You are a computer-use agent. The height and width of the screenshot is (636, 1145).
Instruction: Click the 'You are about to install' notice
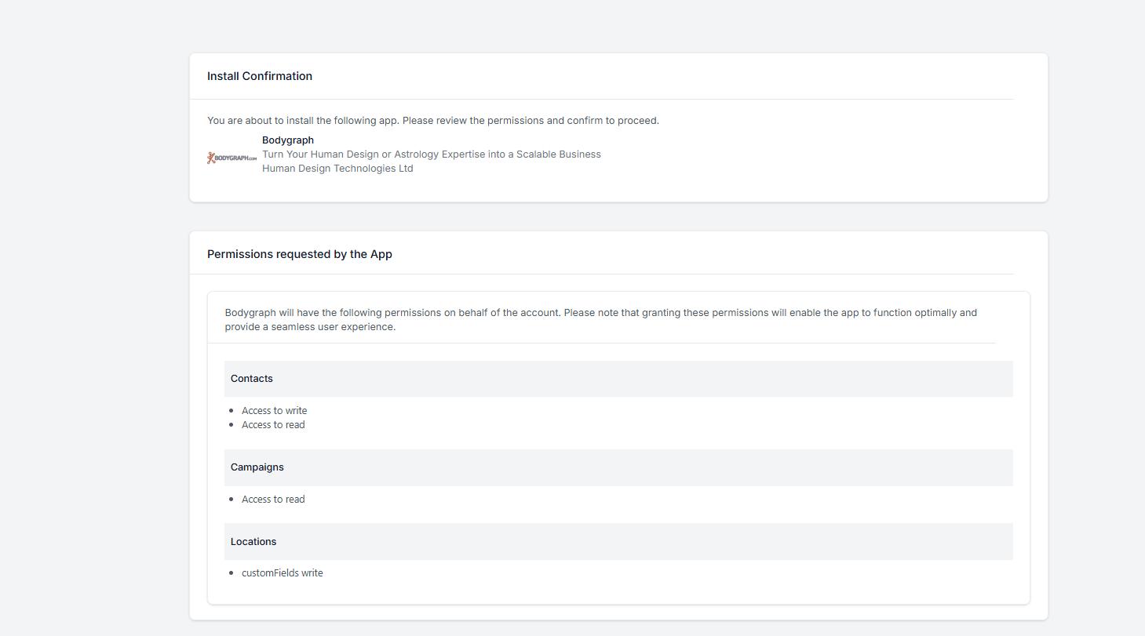coord(433,121)
